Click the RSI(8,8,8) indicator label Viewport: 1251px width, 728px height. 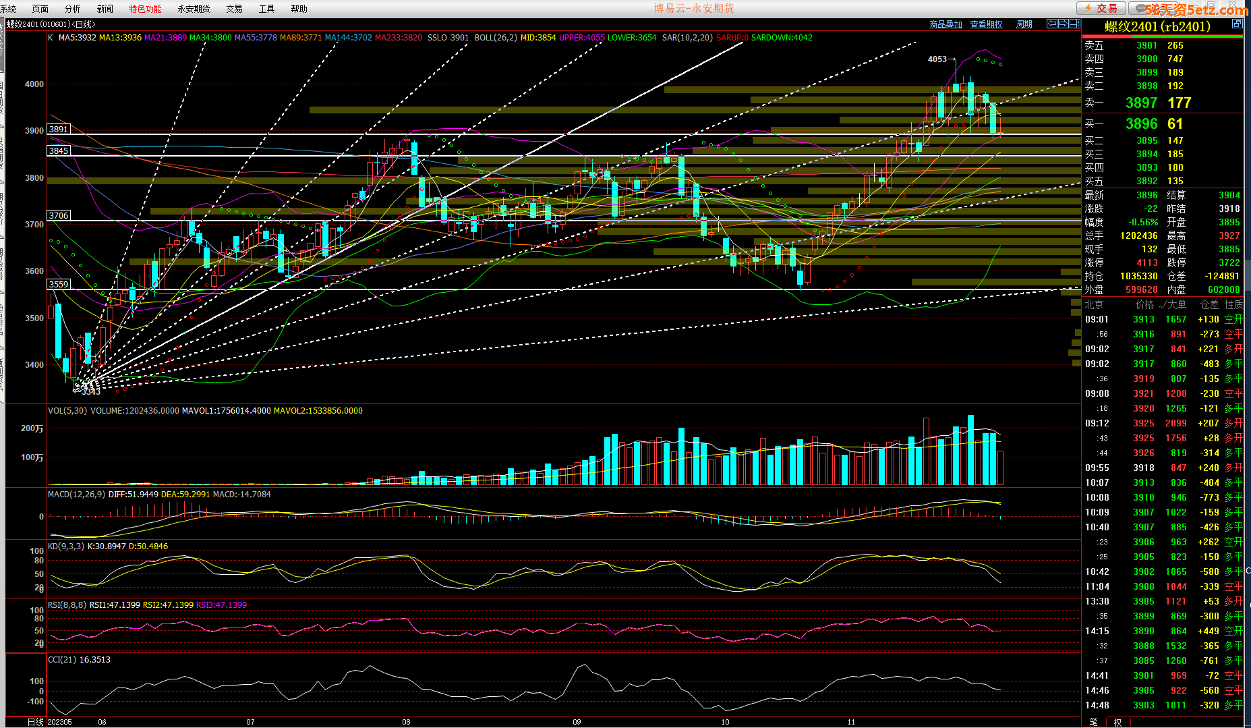click(67, 605)
